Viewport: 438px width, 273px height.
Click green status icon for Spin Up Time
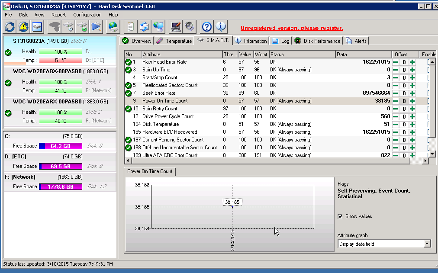click(128, 70)
